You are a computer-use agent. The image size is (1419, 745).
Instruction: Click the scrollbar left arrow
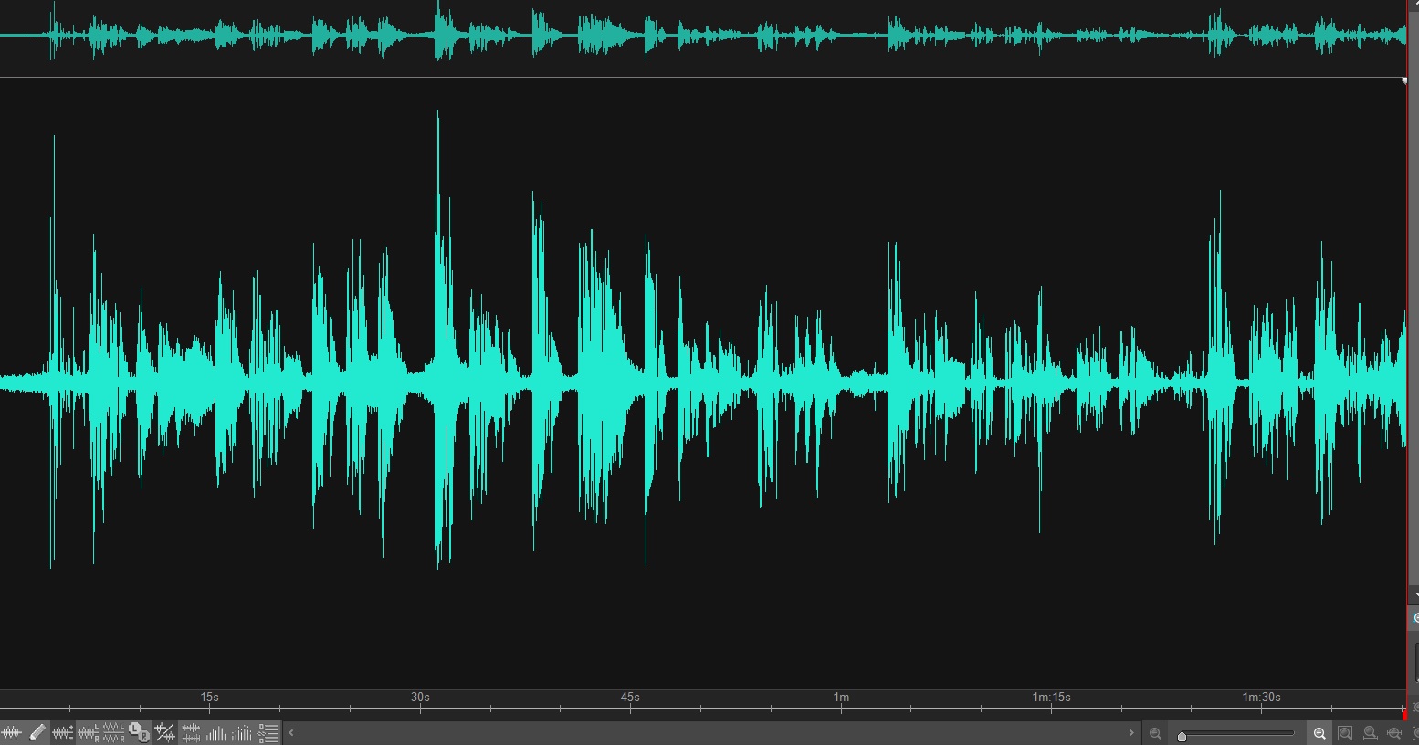click(290, 732)
